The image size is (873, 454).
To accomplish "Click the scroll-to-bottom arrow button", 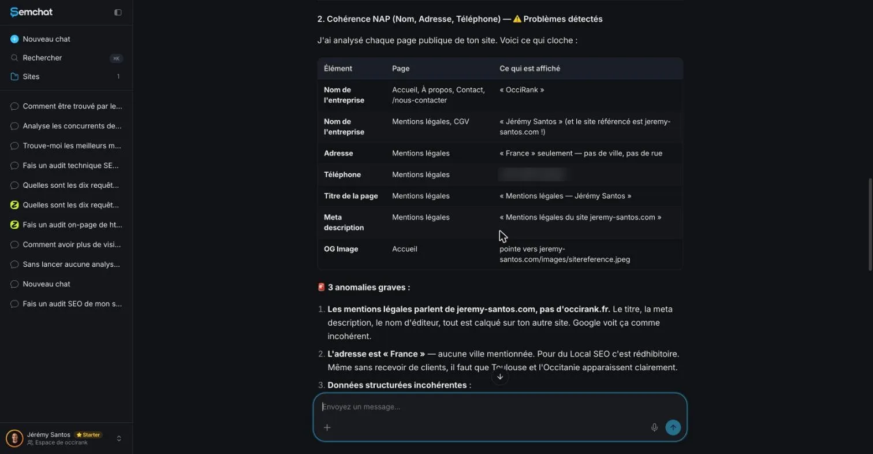I will [500, 377].
